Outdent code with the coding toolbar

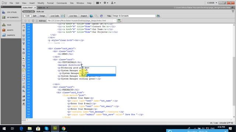pyautogui.click(x=24, y=100)
